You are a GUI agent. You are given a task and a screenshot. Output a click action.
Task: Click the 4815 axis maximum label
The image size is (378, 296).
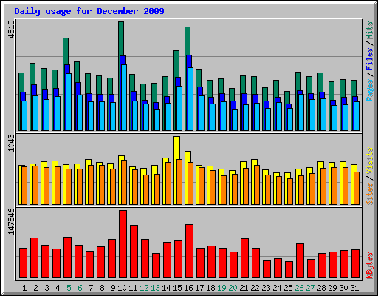[11, 30]
